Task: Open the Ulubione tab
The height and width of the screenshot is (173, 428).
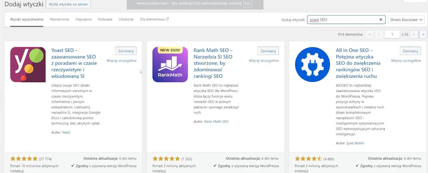Action: tap(126, 19)
